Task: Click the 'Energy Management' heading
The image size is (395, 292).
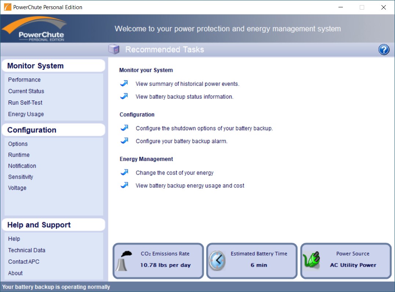Action: point(146,159)
